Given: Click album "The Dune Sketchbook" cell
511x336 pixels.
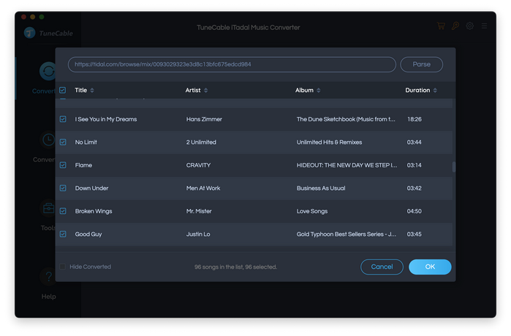Looking at the screenshot, I should coord(346,119).
